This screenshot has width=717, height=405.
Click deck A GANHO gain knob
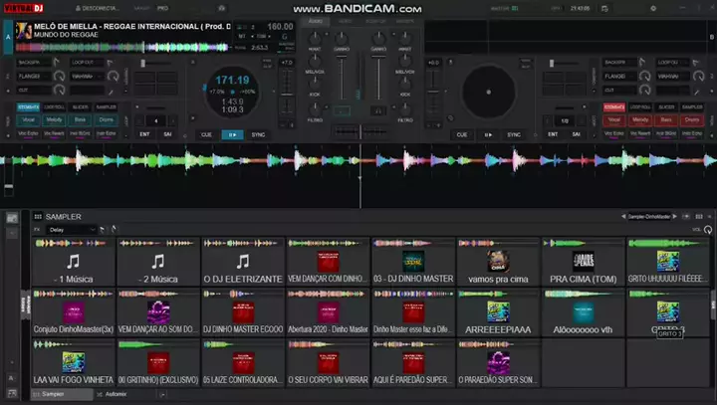[342, 39]
